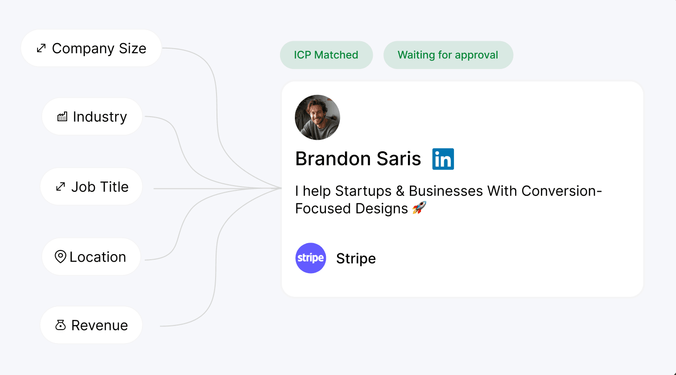This screenshot has height=375, width=676.
Task: Click the LinkedIn icon beside Brandon Saris
Action: [443, 159]
